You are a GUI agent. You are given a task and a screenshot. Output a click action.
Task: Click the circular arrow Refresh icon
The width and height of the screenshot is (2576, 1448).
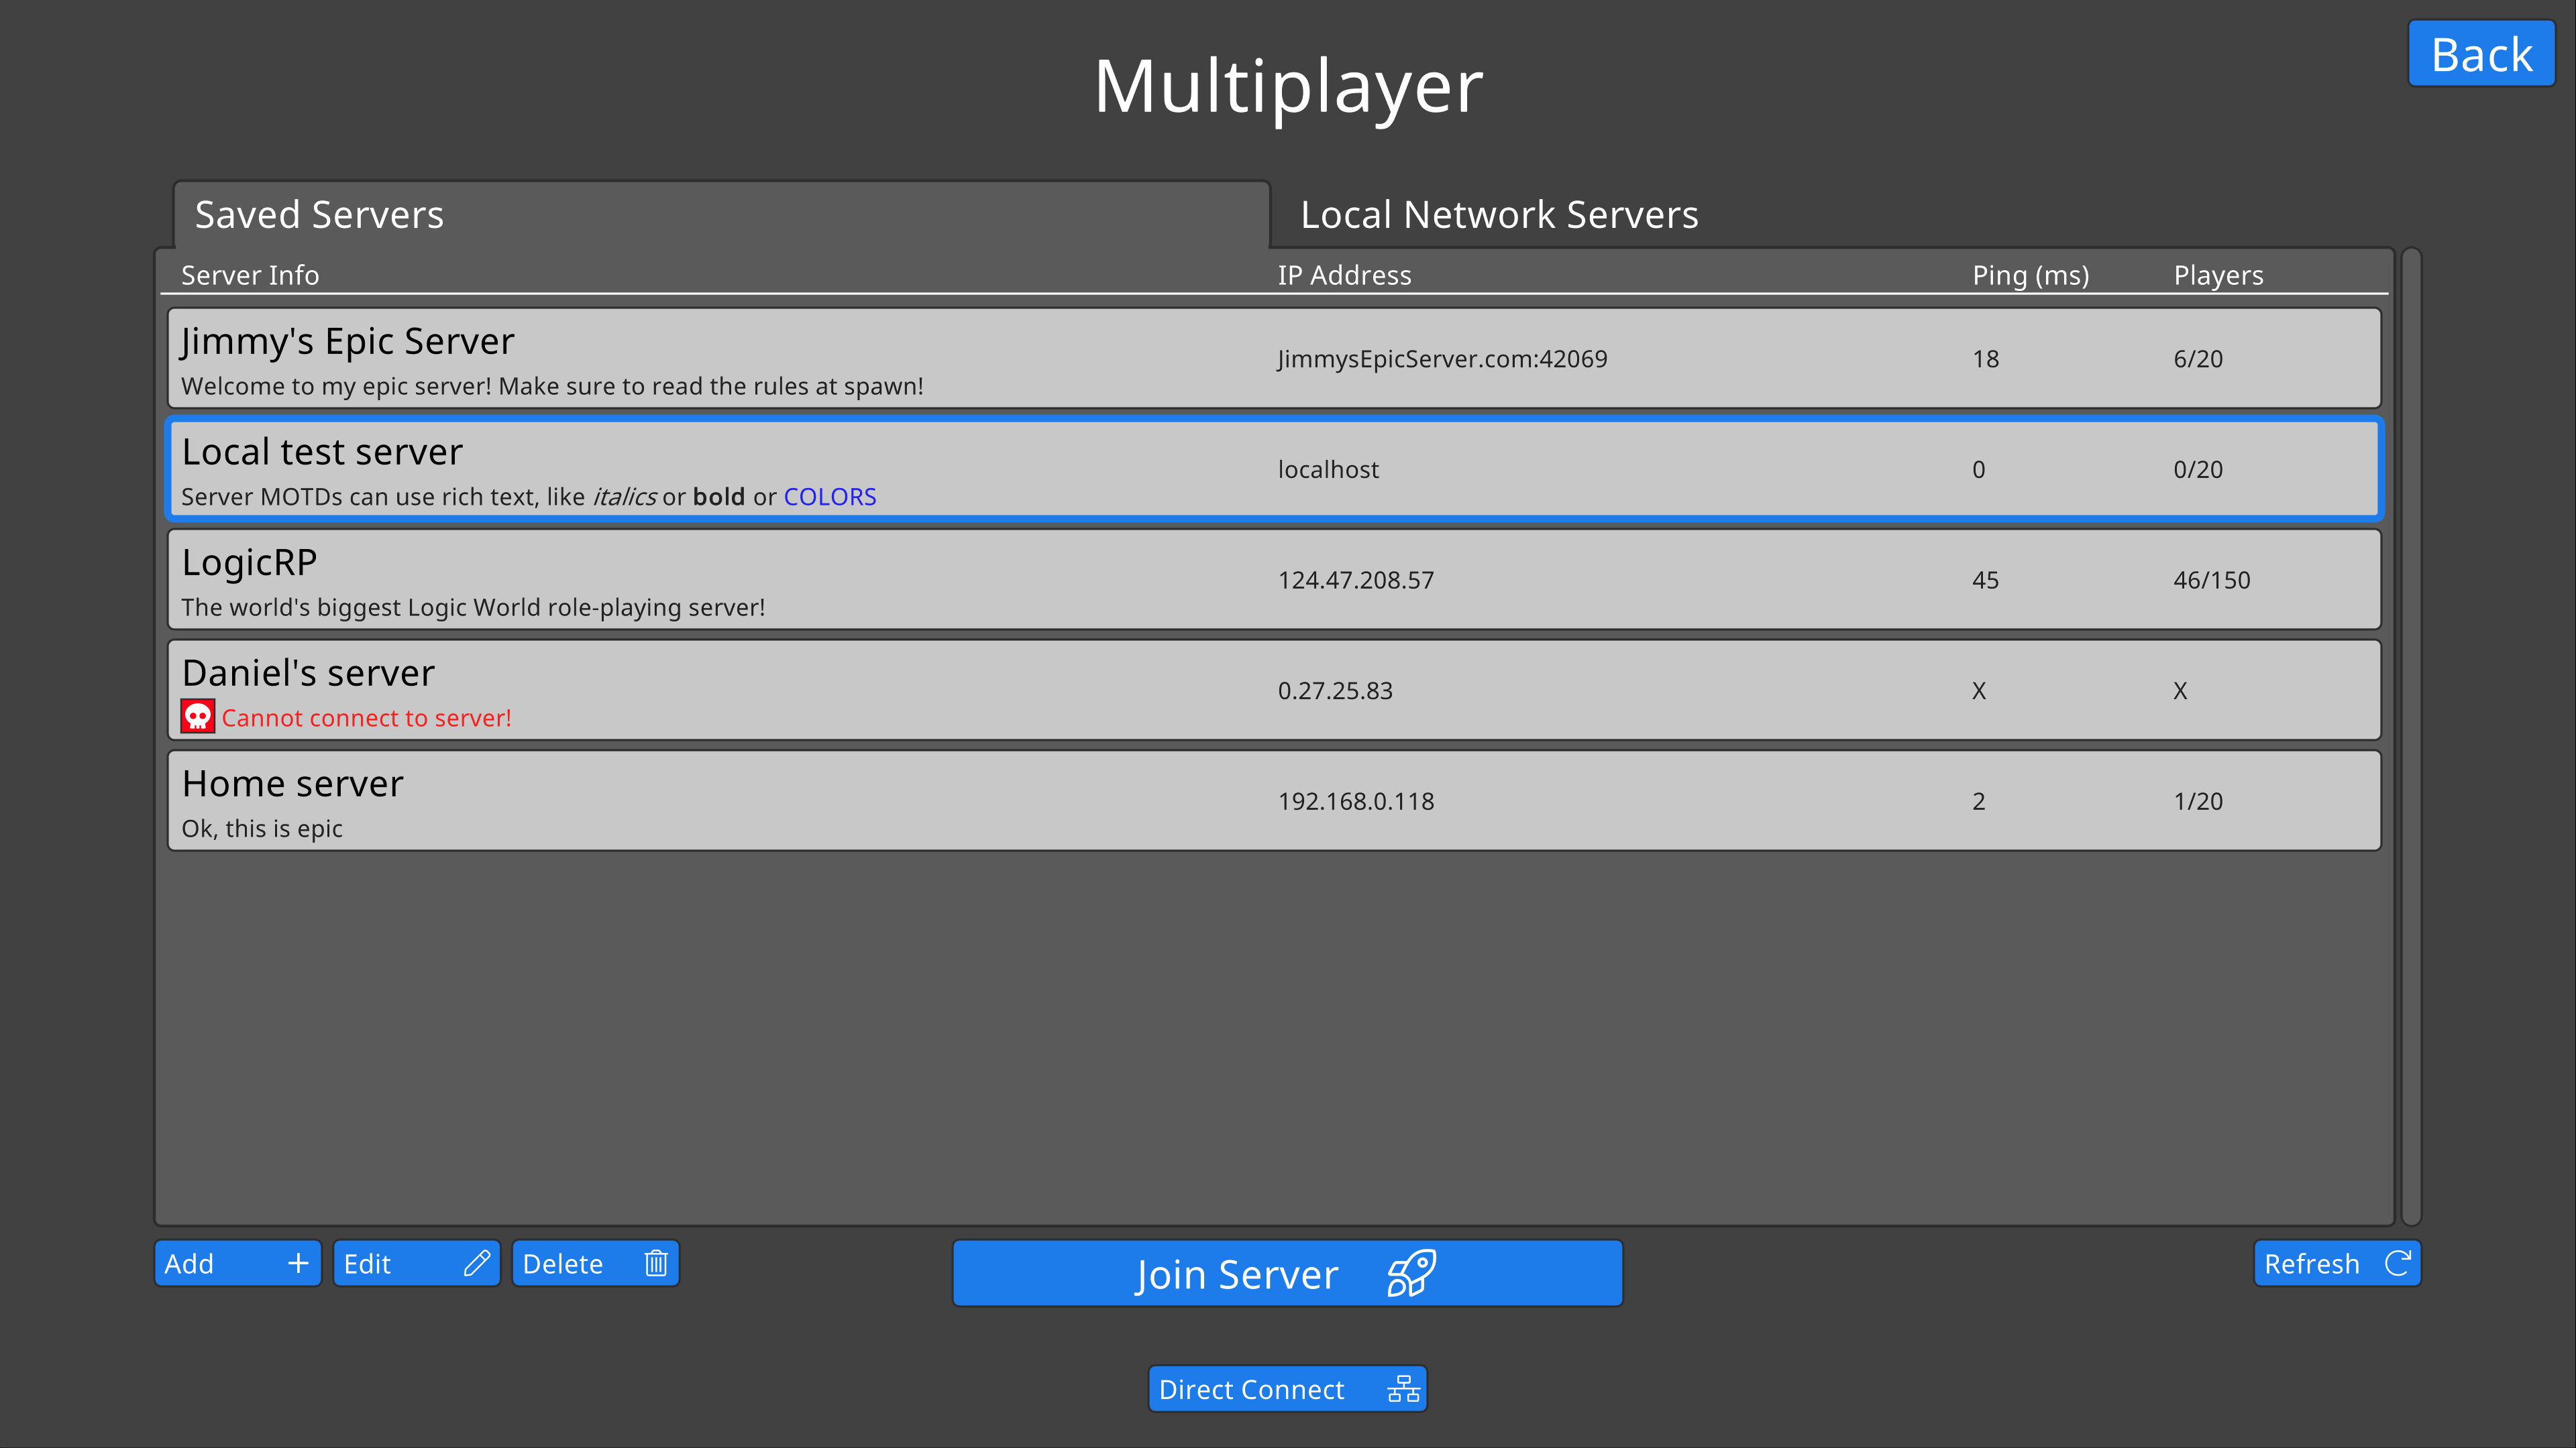[2397, 1263]
